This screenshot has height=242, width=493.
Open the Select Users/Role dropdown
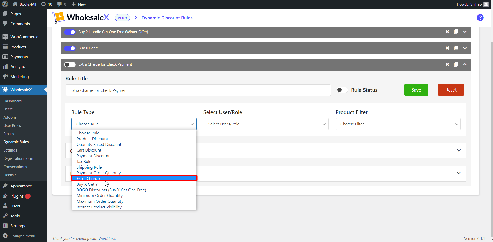(266, 124)
